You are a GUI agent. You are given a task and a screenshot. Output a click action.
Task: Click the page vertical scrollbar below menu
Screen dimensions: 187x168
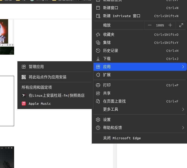[x=115, y=156]
